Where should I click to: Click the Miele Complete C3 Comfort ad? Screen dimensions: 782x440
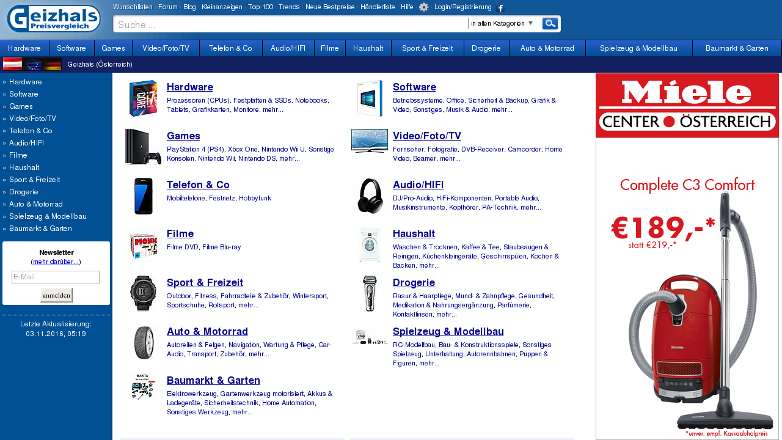(687, 257)
